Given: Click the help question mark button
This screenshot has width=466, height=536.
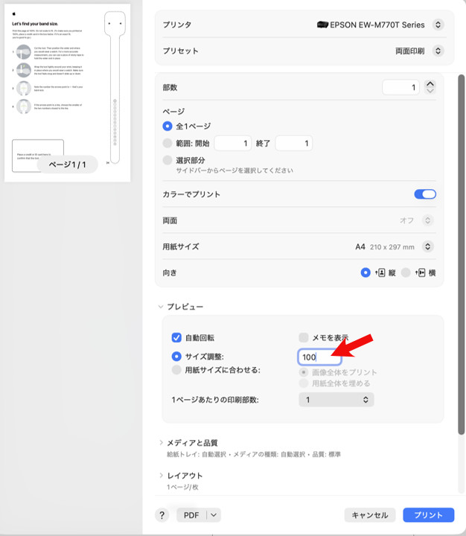Looking at the screenshot, I should pos(162,515).
